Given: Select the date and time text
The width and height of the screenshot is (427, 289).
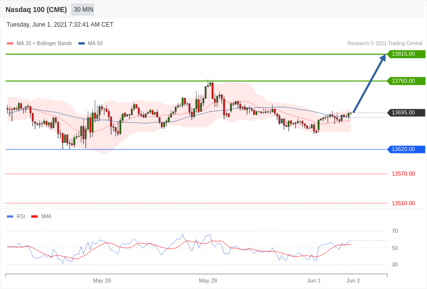Looking at the screenshot, I should [x=60, y=25].
